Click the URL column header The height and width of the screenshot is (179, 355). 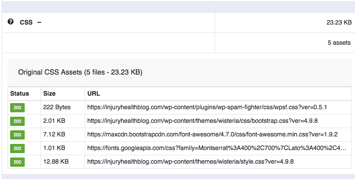(x=94, y=93)
